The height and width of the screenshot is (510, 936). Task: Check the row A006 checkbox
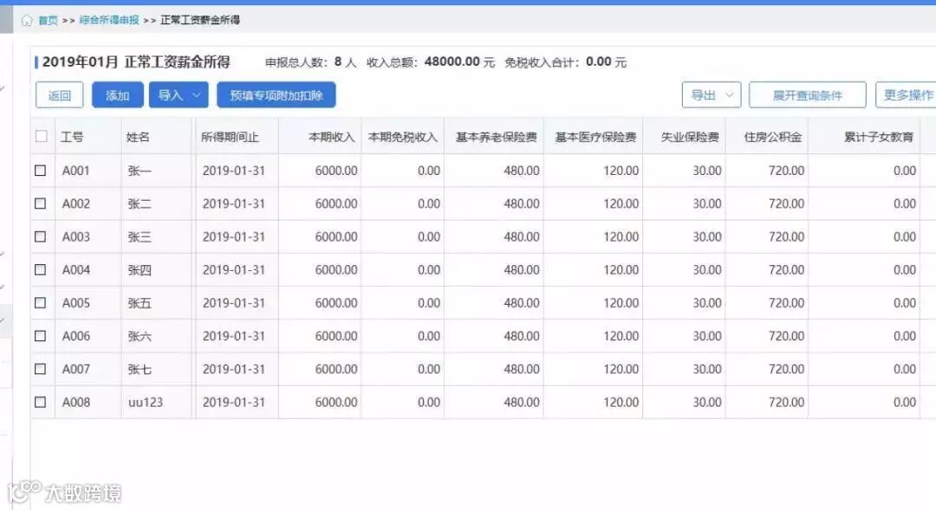(40, 336)
